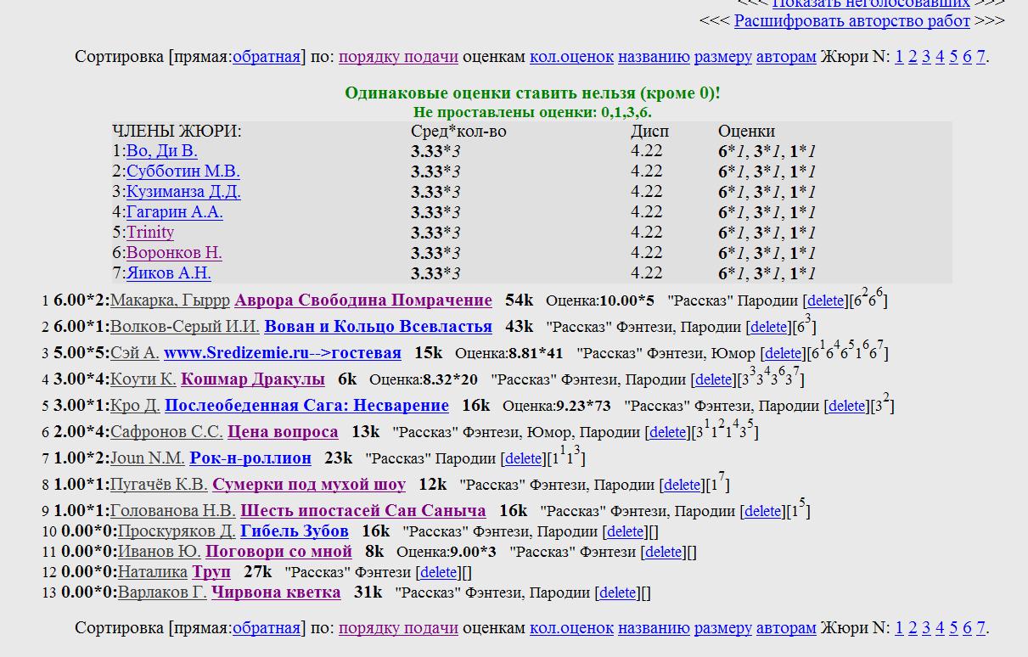Delete the 'Цена вопроса' entry
Viewport: 1028px width, 657px height.
click(667, 432)
